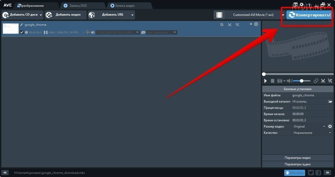Open the PCM_S16LE audio track dropdown
The width and height of the screenshot is (335, 177).
[x=118, y=32]
